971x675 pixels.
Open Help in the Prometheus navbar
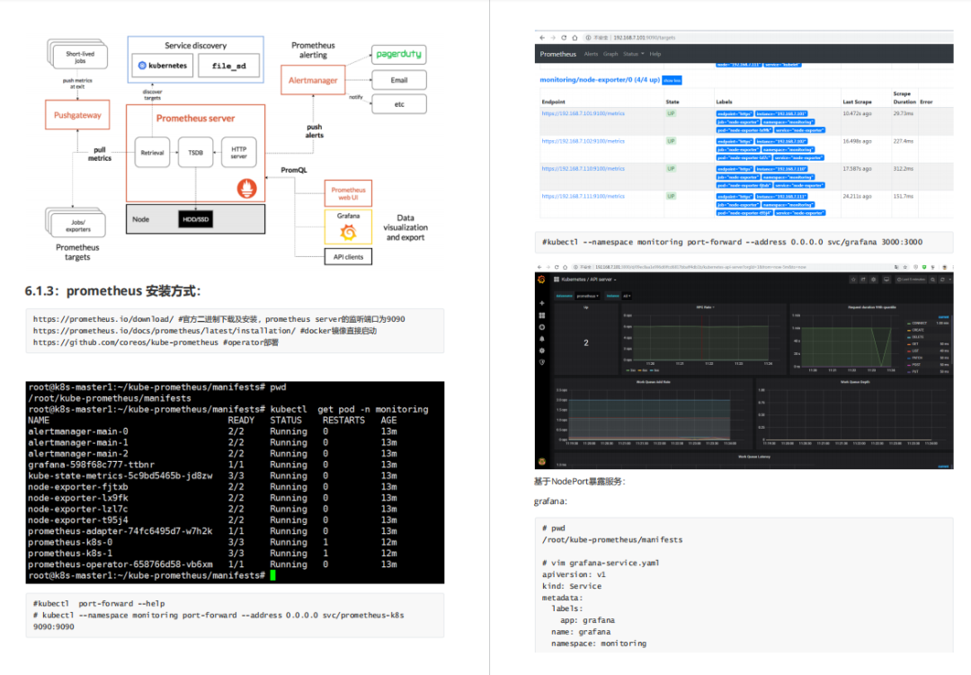(x=655, y=54)
